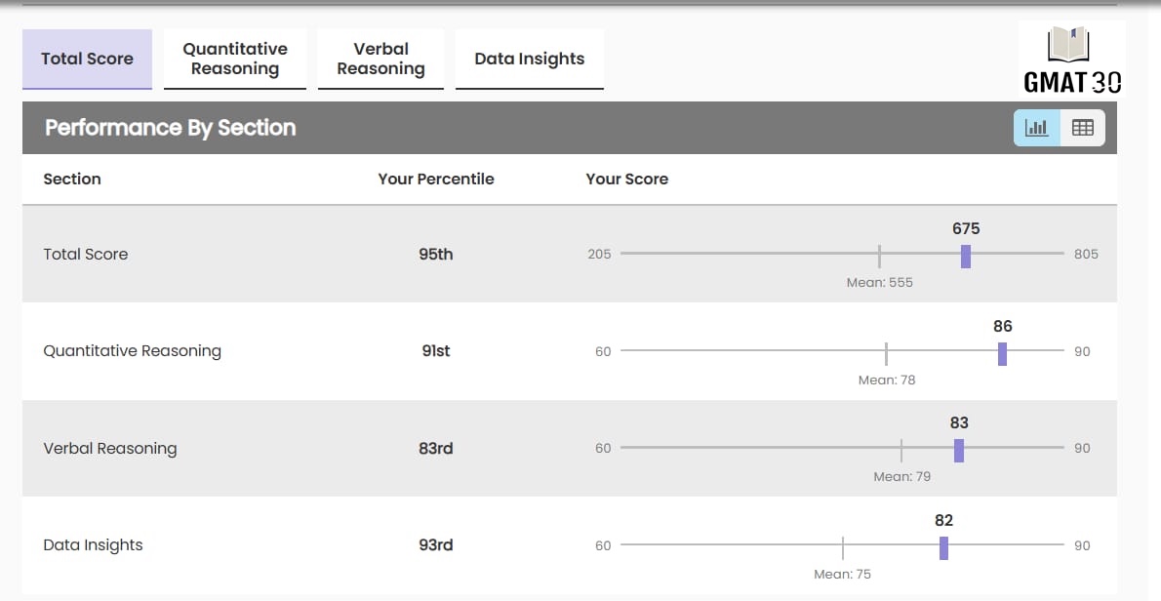
Task: Click the Verbal mean 79 tick
Action: click(901, 450)
